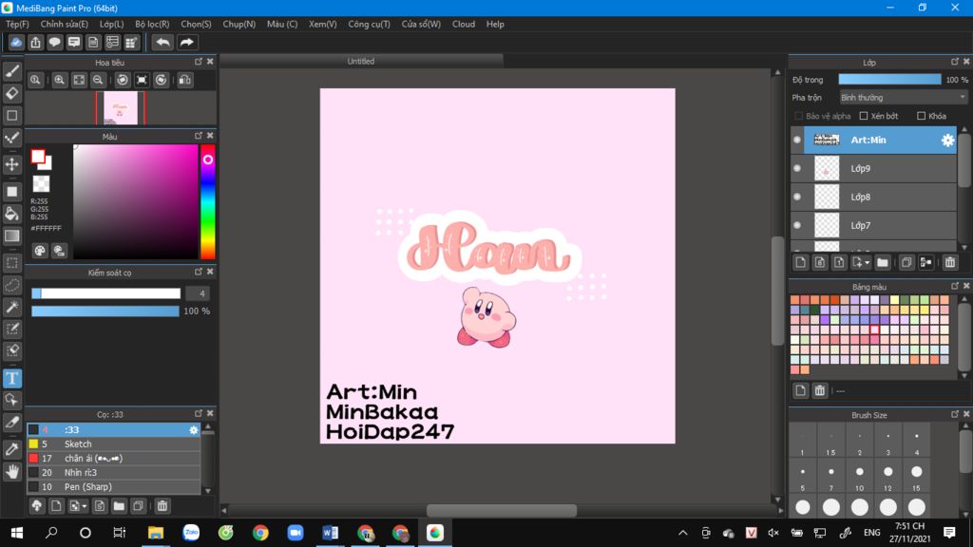Open the Bộ lọc(R) menu

point(152,24)
